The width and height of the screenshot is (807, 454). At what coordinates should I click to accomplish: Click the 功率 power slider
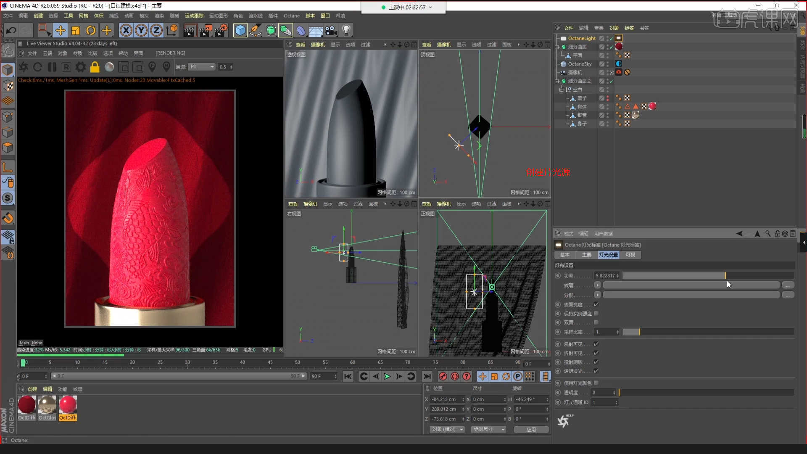coord(708,276)
